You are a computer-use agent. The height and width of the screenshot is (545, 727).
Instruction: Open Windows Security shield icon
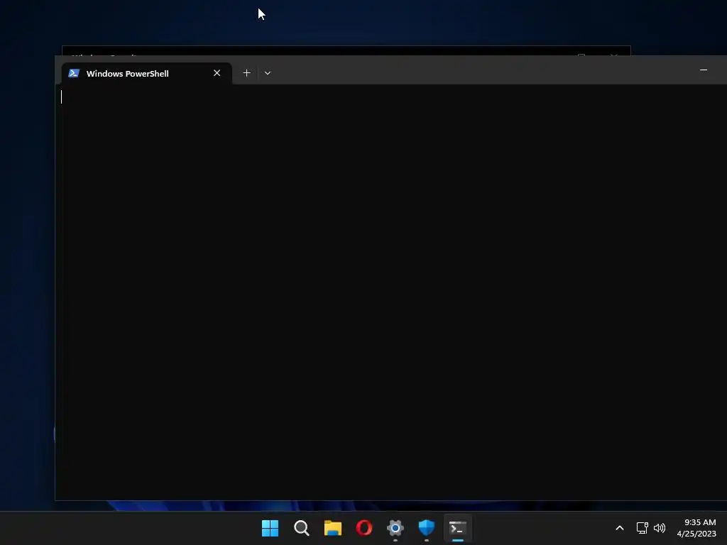pos(427,528)
